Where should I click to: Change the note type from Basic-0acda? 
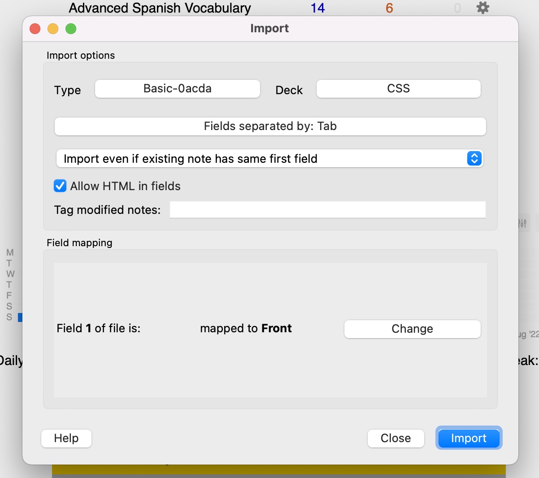coord(177,89)
